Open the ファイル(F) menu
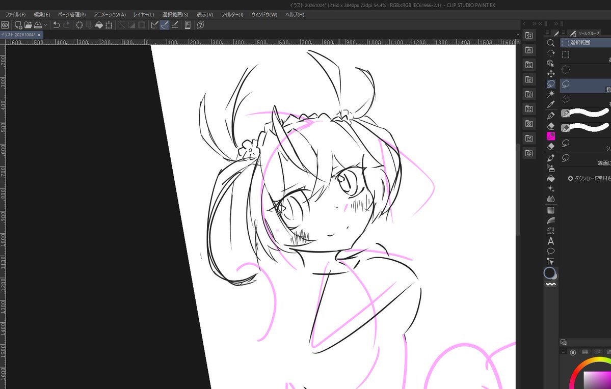The height and width of the screenshot is (389, 611). pyautogui.click(x=15, y=15)
